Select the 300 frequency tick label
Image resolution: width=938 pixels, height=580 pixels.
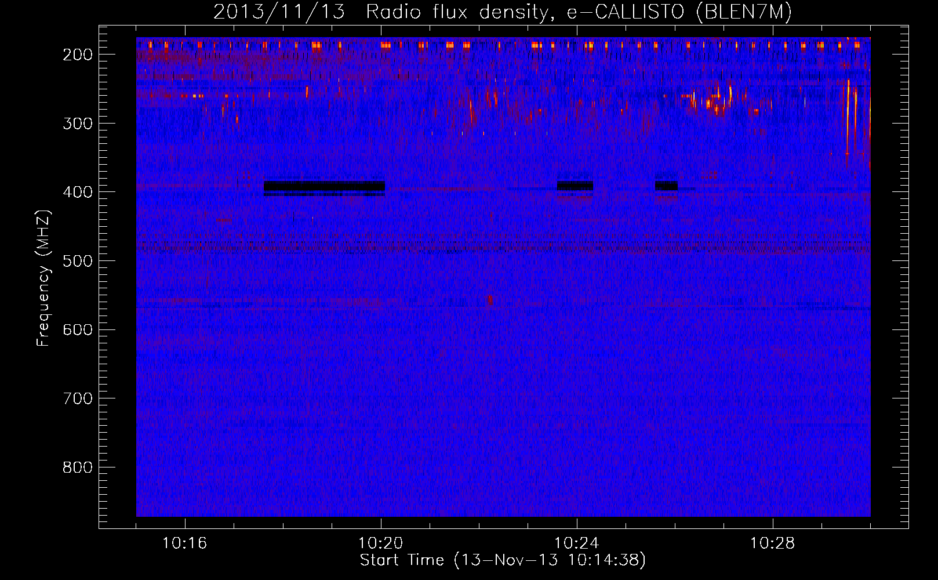[78, 123]
